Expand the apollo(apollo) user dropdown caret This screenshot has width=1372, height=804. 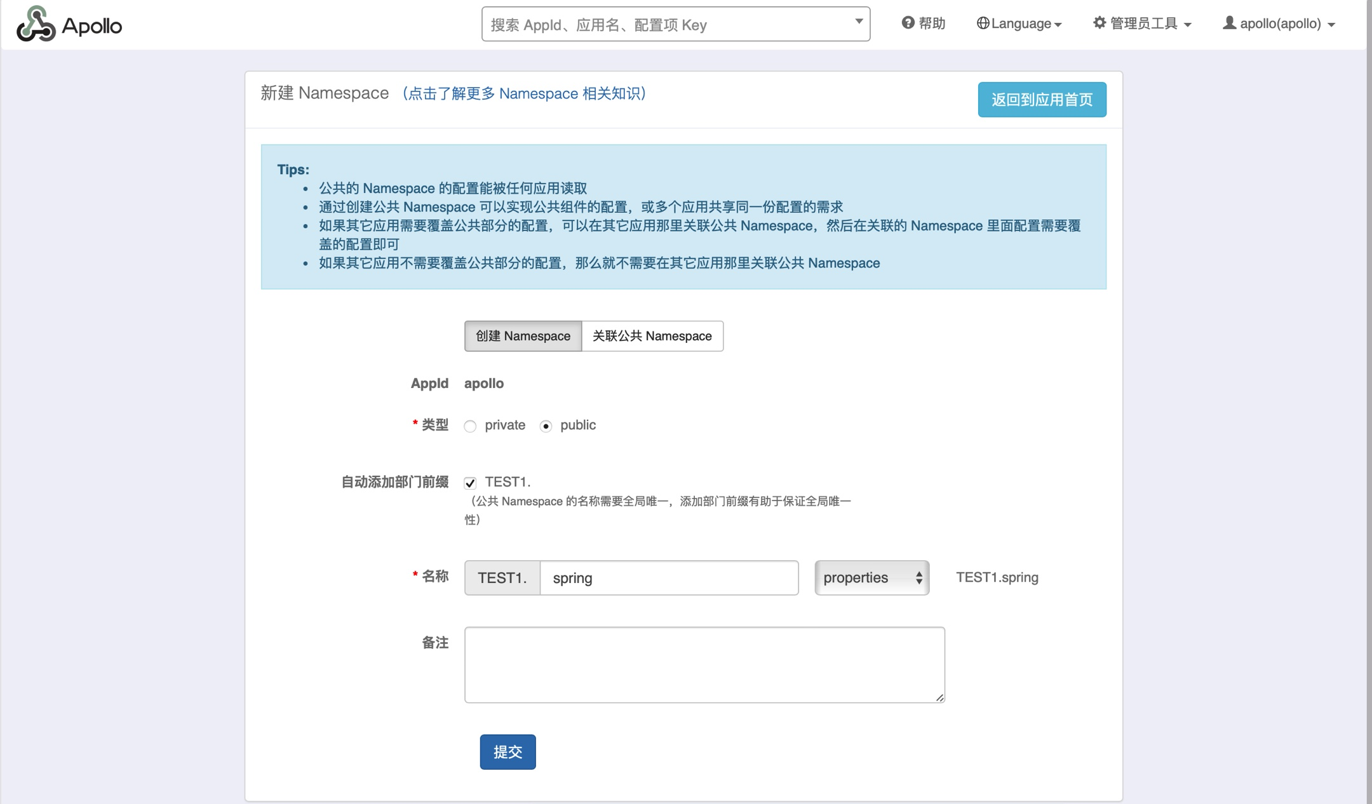[x=1331, y=25]
